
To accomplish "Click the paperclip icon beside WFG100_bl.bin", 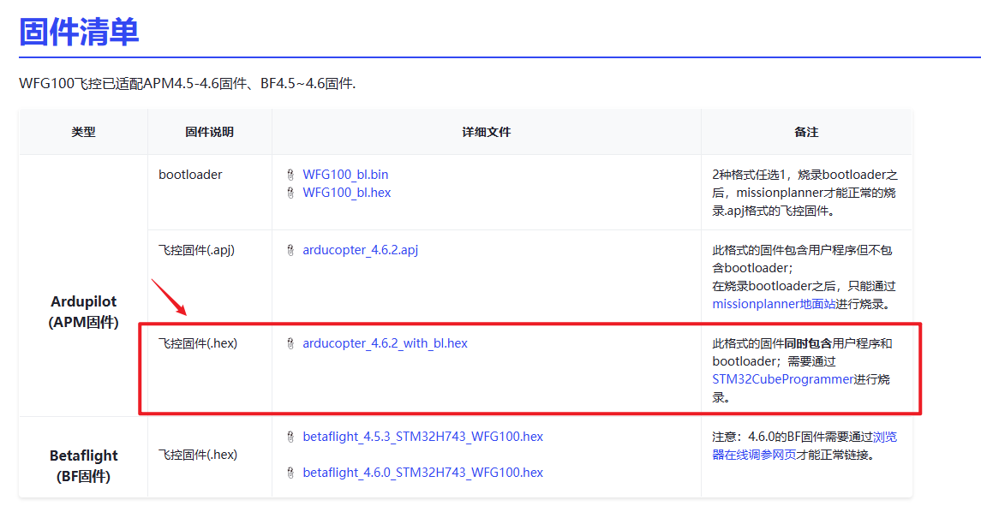I will 291,175.
